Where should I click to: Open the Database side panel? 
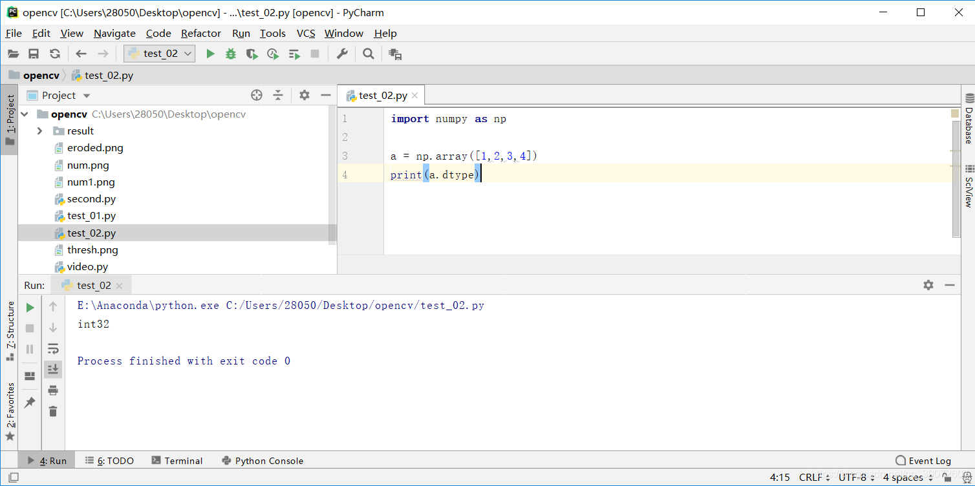pyautogui.click(x=969, y=119)
